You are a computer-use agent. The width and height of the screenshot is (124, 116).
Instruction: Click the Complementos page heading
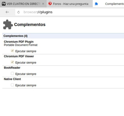30,25
